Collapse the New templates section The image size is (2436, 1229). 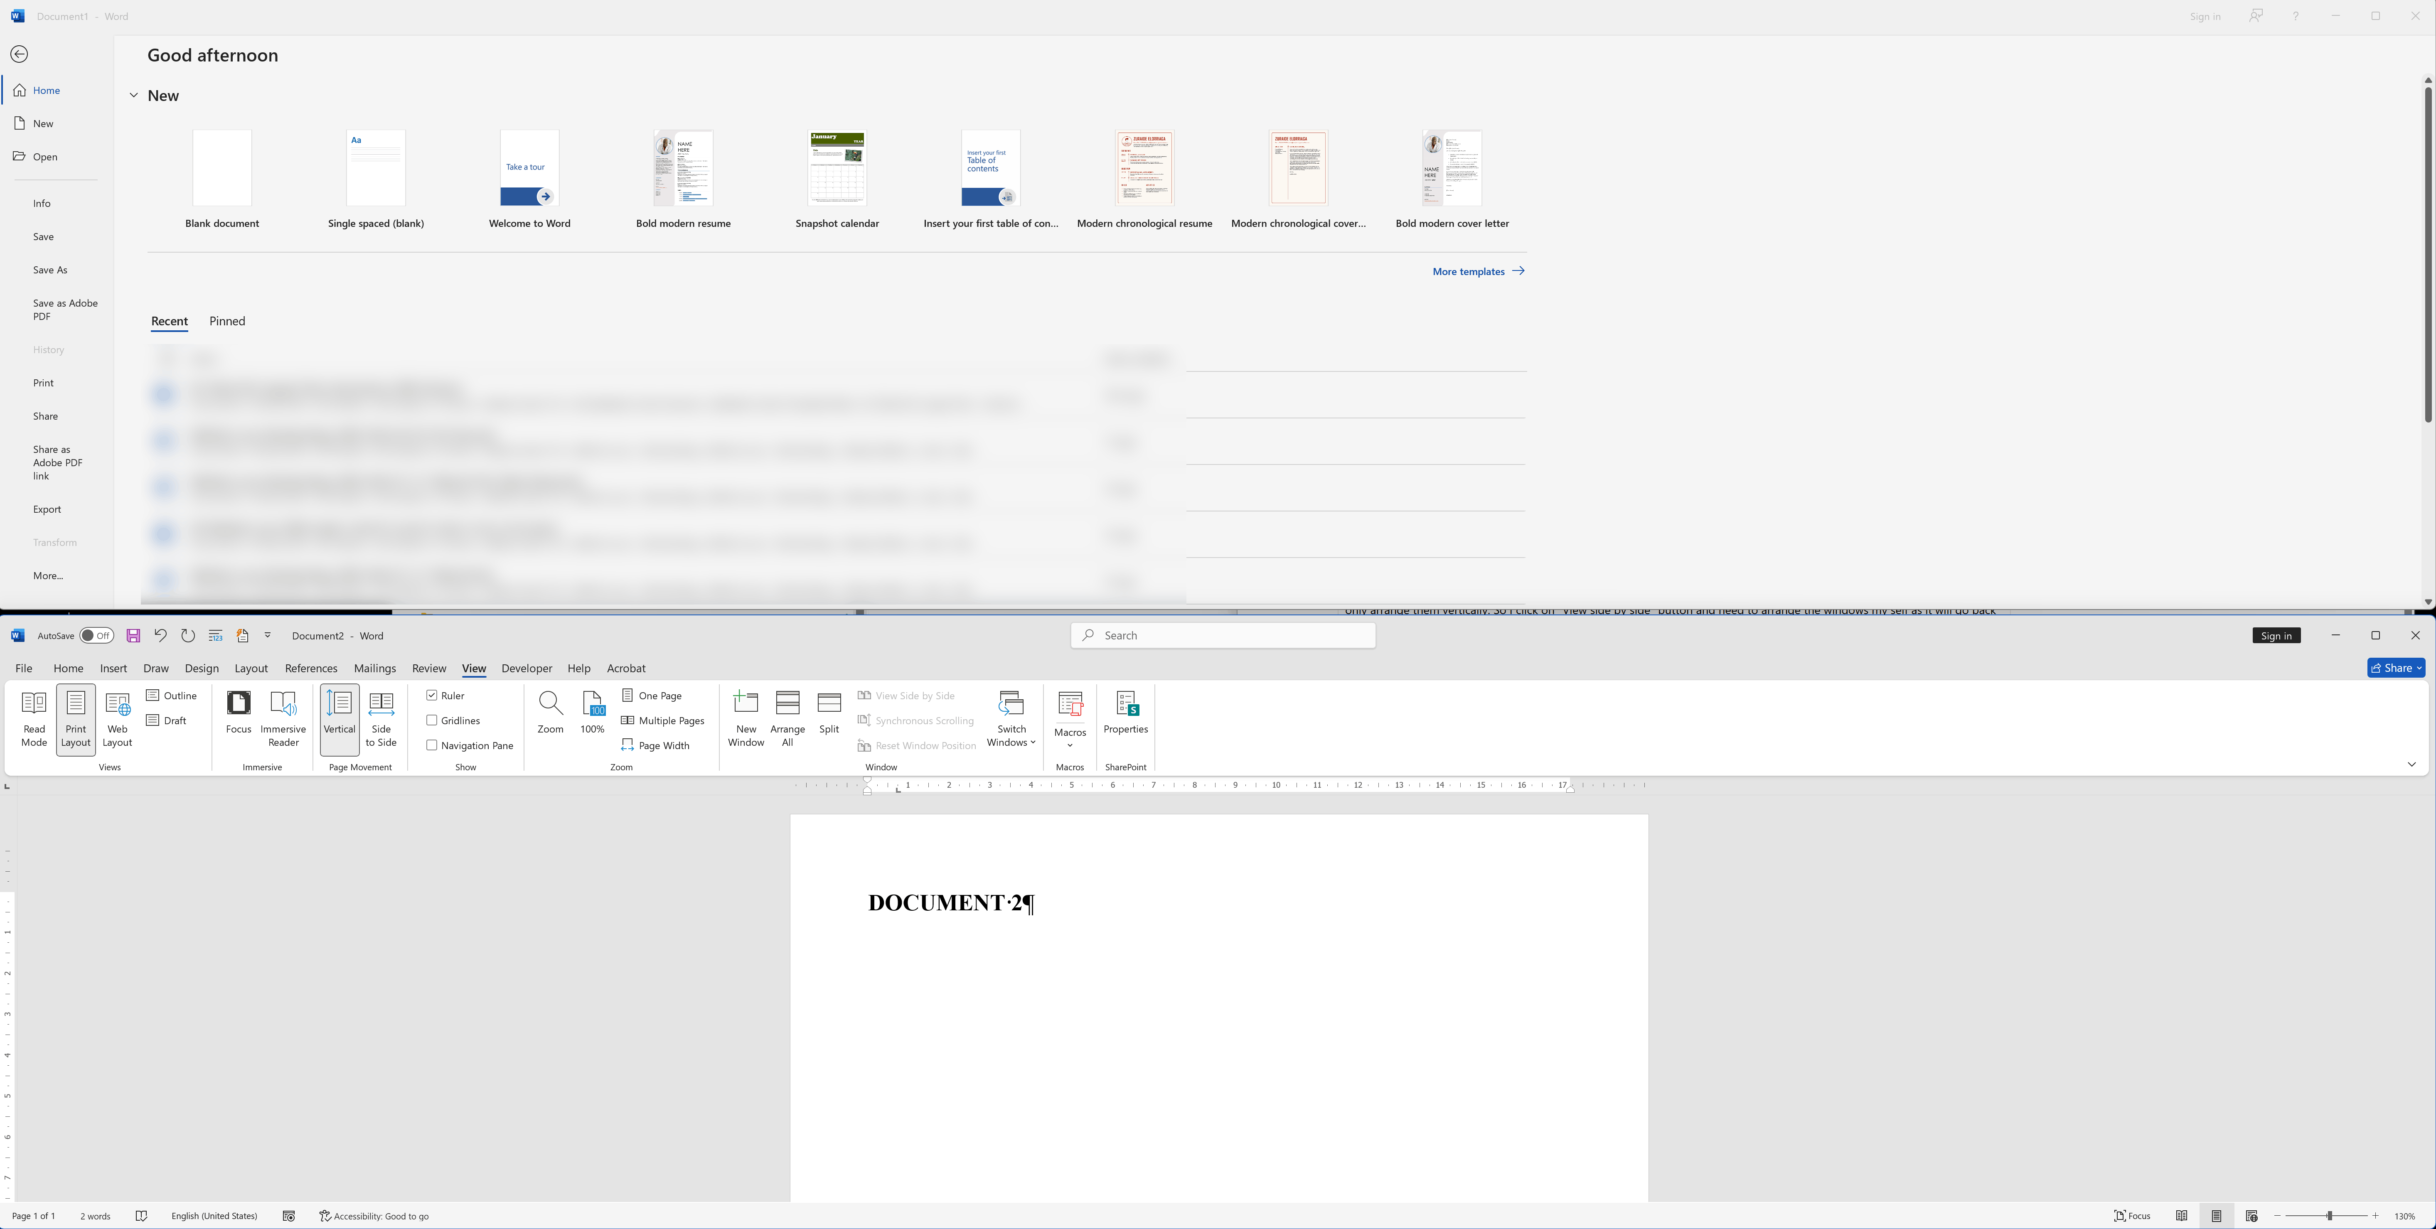(x=133, y=95)
